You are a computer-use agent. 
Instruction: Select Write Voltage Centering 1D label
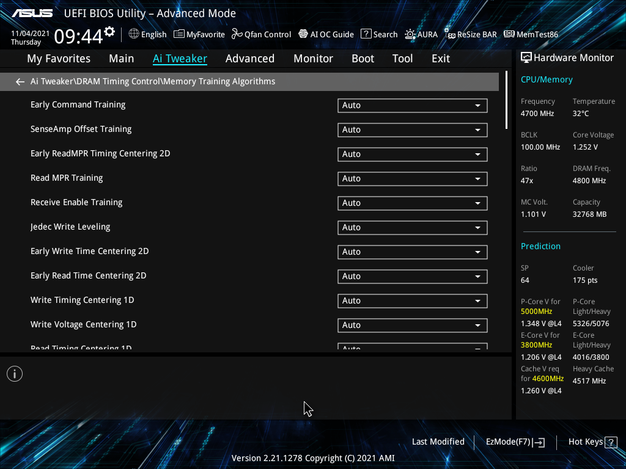[83, 325]
